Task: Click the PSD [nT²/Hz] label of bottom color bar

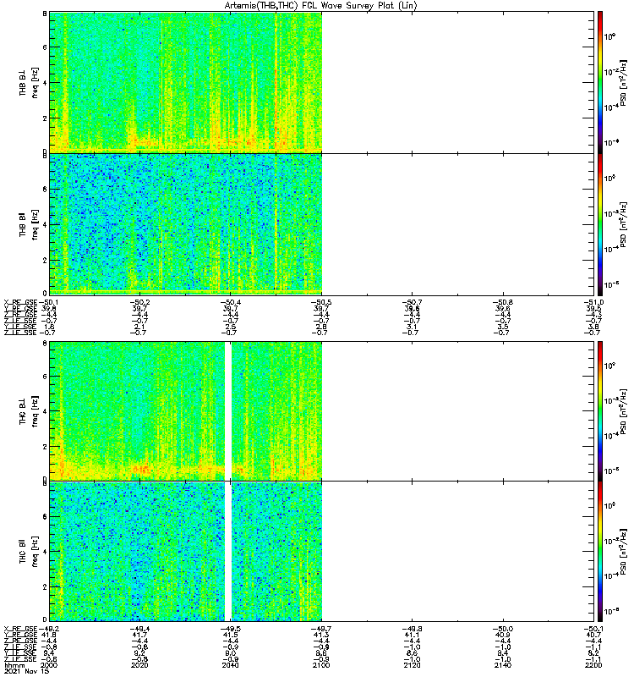Action: tap(623, 552)
